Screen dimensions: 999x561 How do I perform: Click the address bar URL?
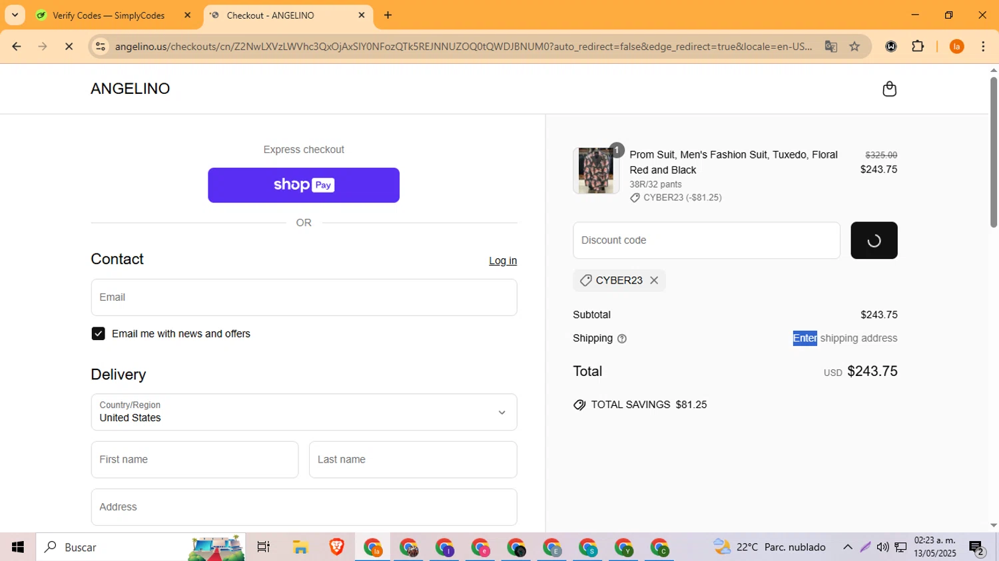[x=463, y=47]
